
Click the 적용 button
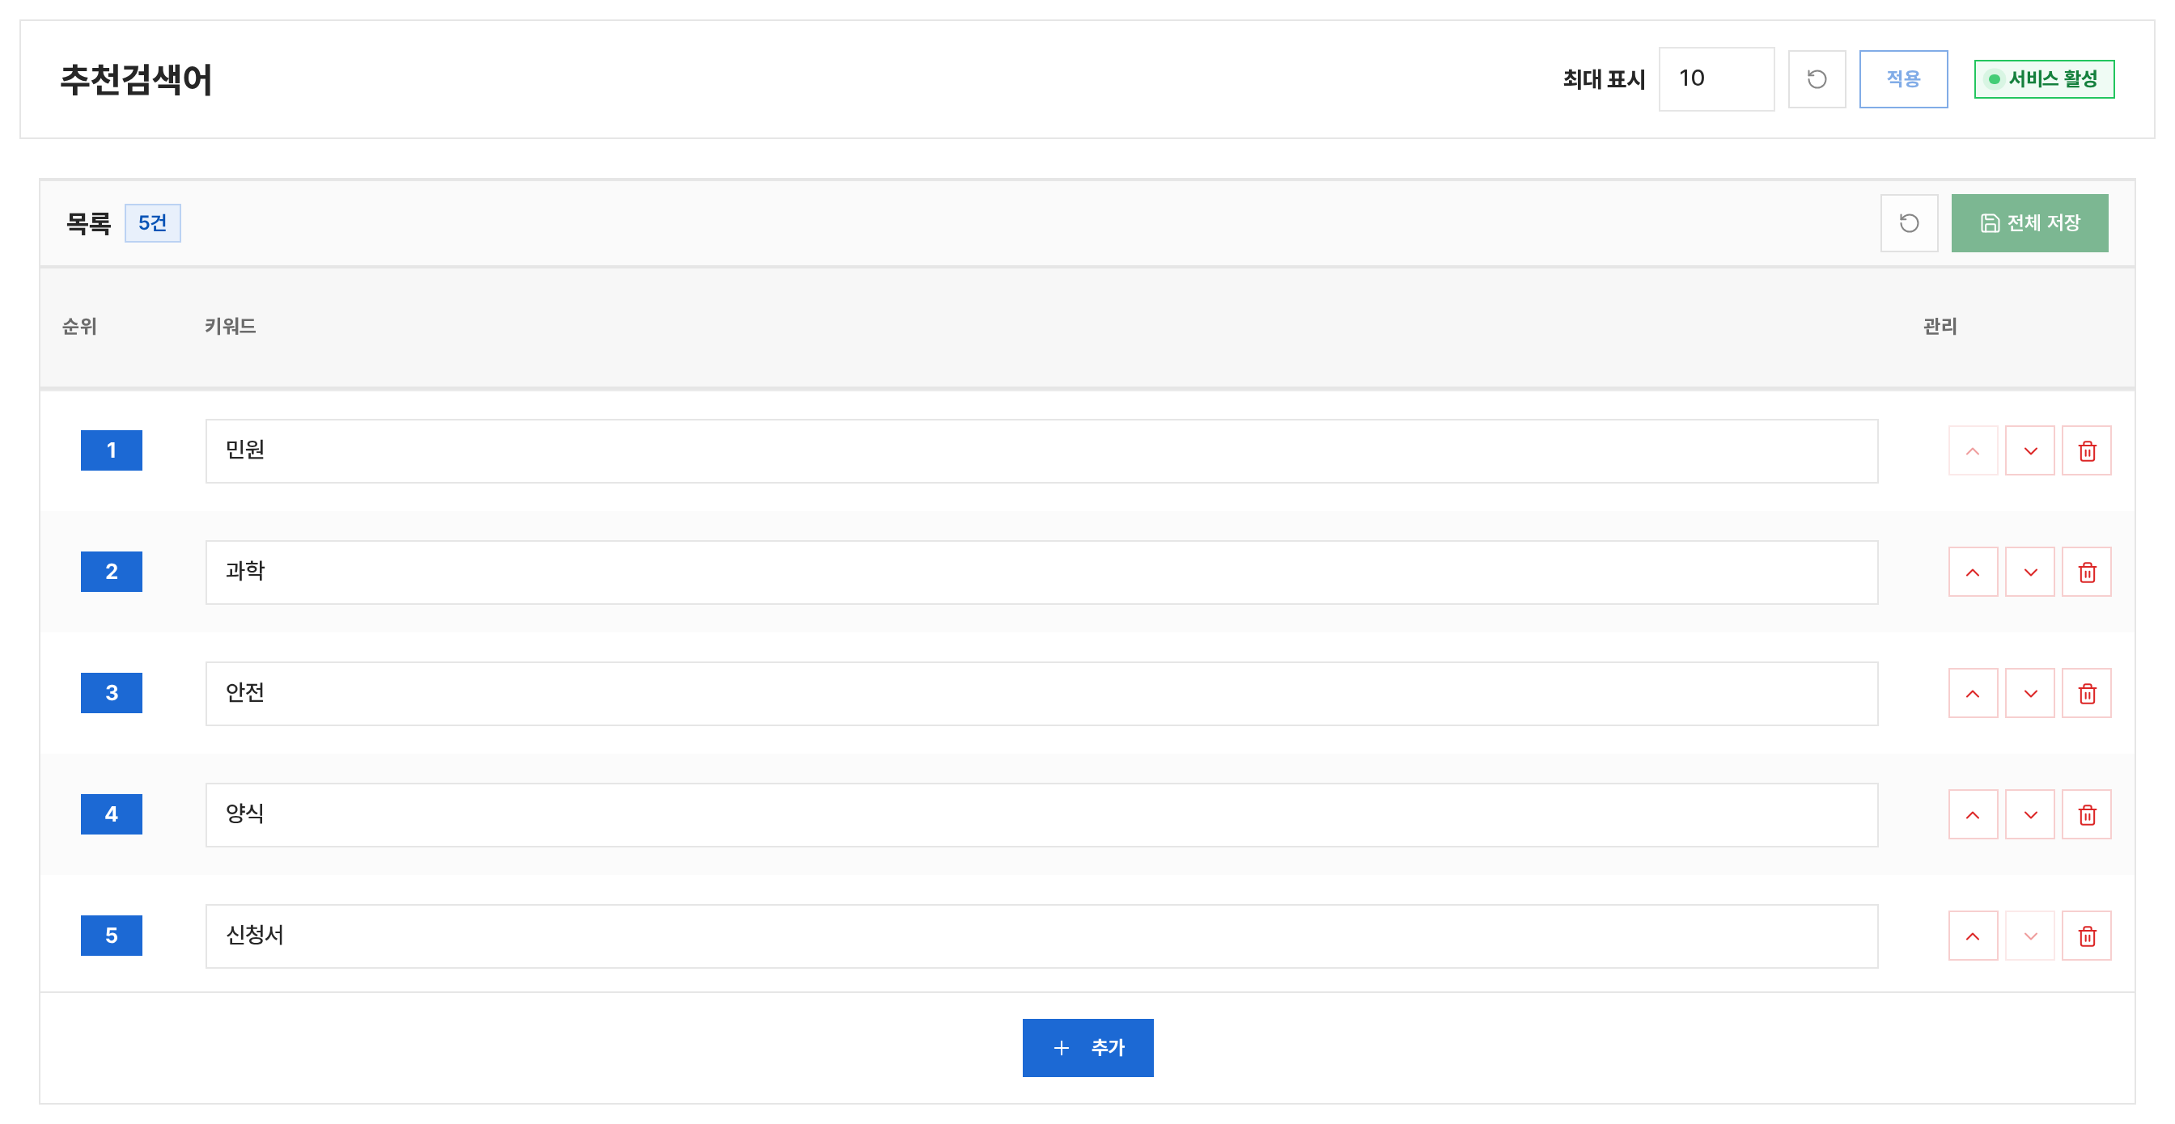[x=1903, y=79]
